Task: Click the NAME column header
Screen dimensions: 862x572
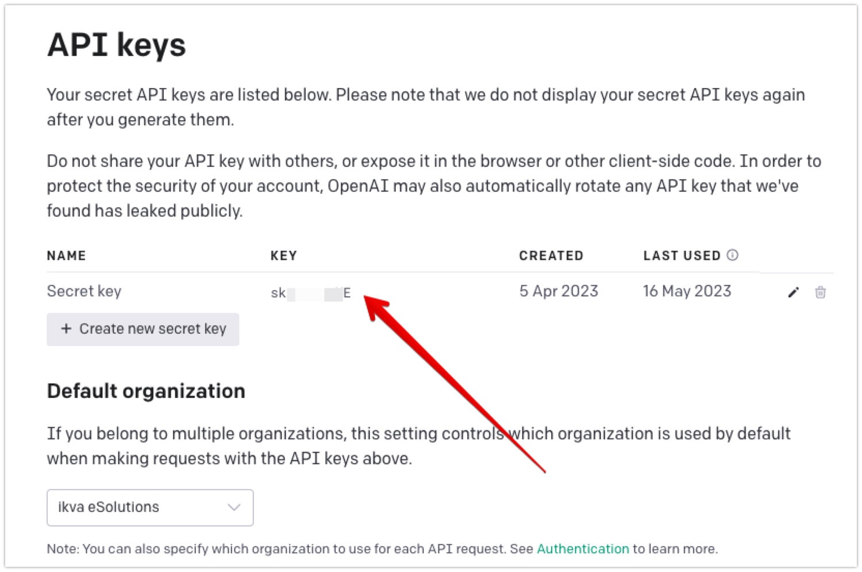Action: click(66, 256)
